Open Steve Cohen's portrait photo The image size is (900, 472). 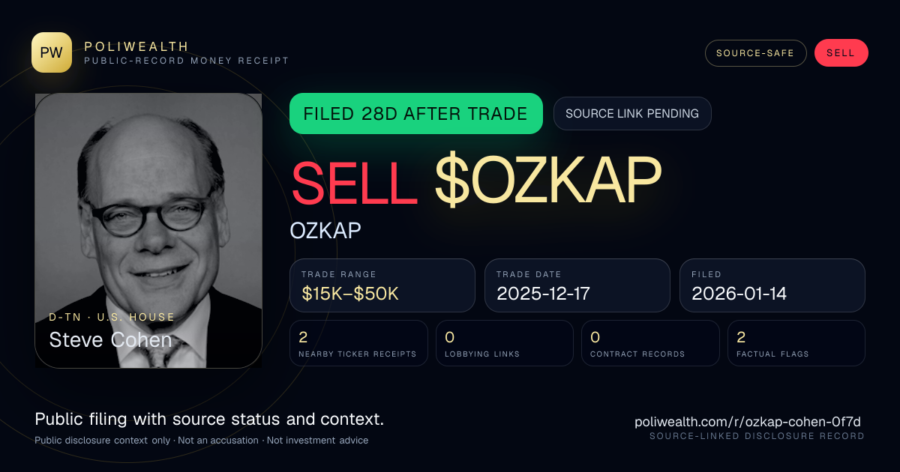[148, 231]
